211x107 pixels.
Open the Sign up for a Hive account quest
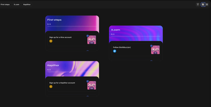tap(72, 40)
